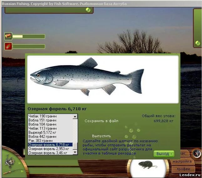Click the catch list scrollbar thumb

click(x=75, y=146)
